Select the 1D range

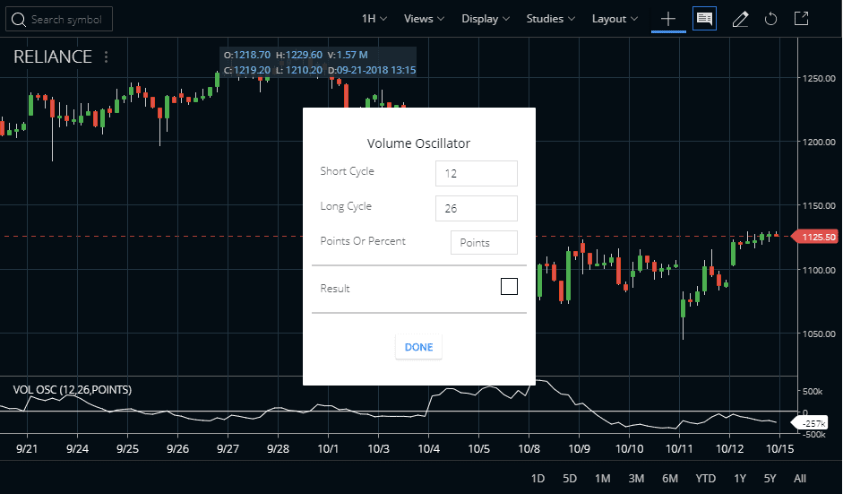538,479
